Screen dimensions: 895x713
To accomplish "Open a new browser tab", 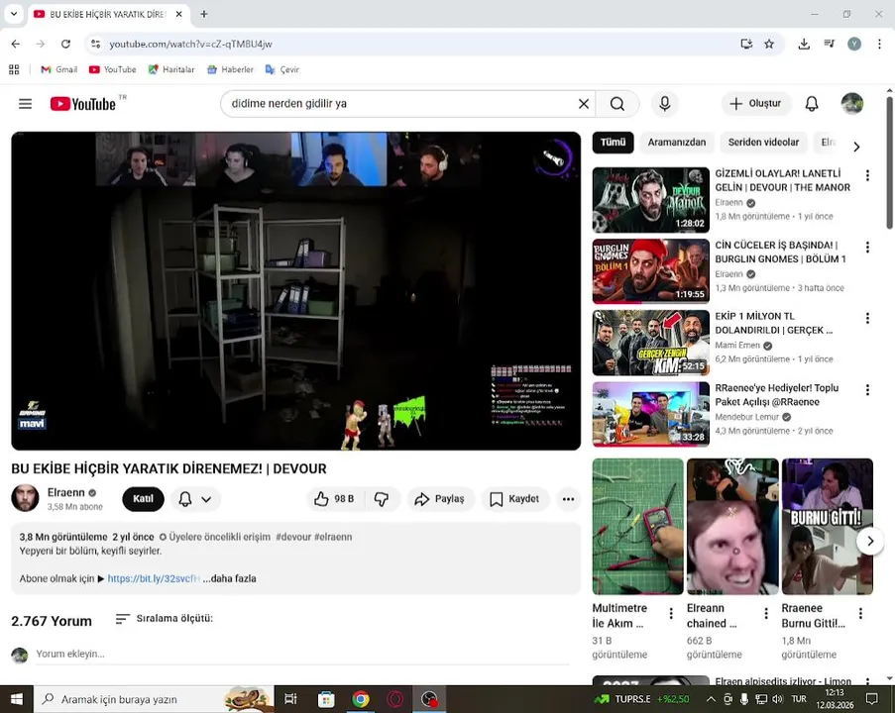I will click(x=204, y=14).
